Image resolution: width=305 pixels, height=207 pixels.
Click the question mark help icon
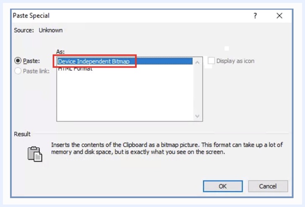coord(255,16)
